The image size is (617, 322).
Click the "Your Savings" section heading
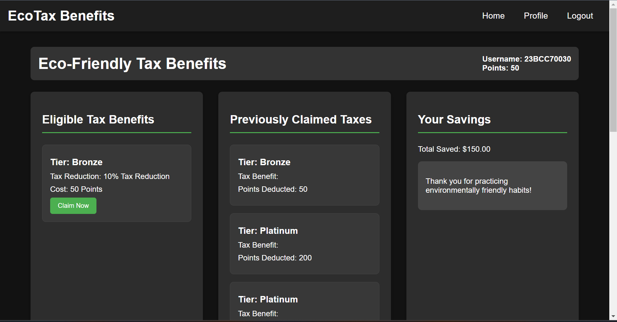point(454,120)
